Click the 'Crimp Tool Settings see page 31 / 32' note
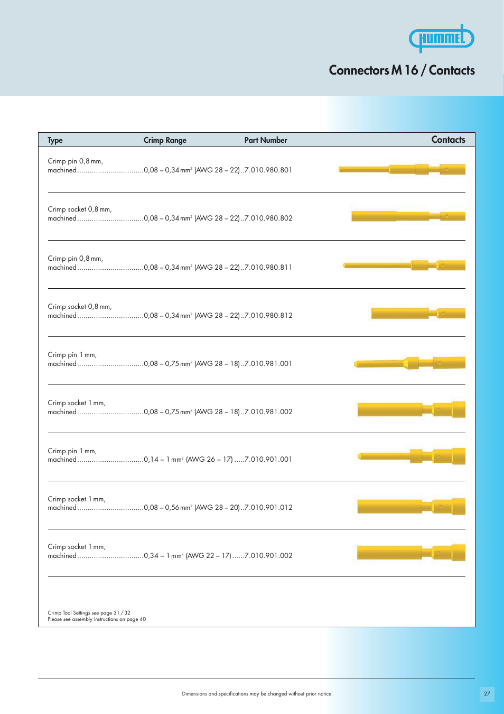The height and width of the screenshot is (714, 504). click(89, 613)
